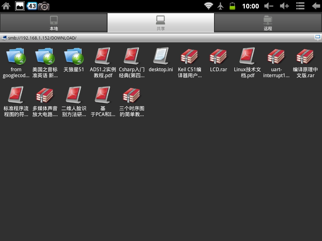Image resolution: width=322 pixels, height=241 pixels.
Task: Click the monitor icon at the path bar's right end
Action: [318, 37]
